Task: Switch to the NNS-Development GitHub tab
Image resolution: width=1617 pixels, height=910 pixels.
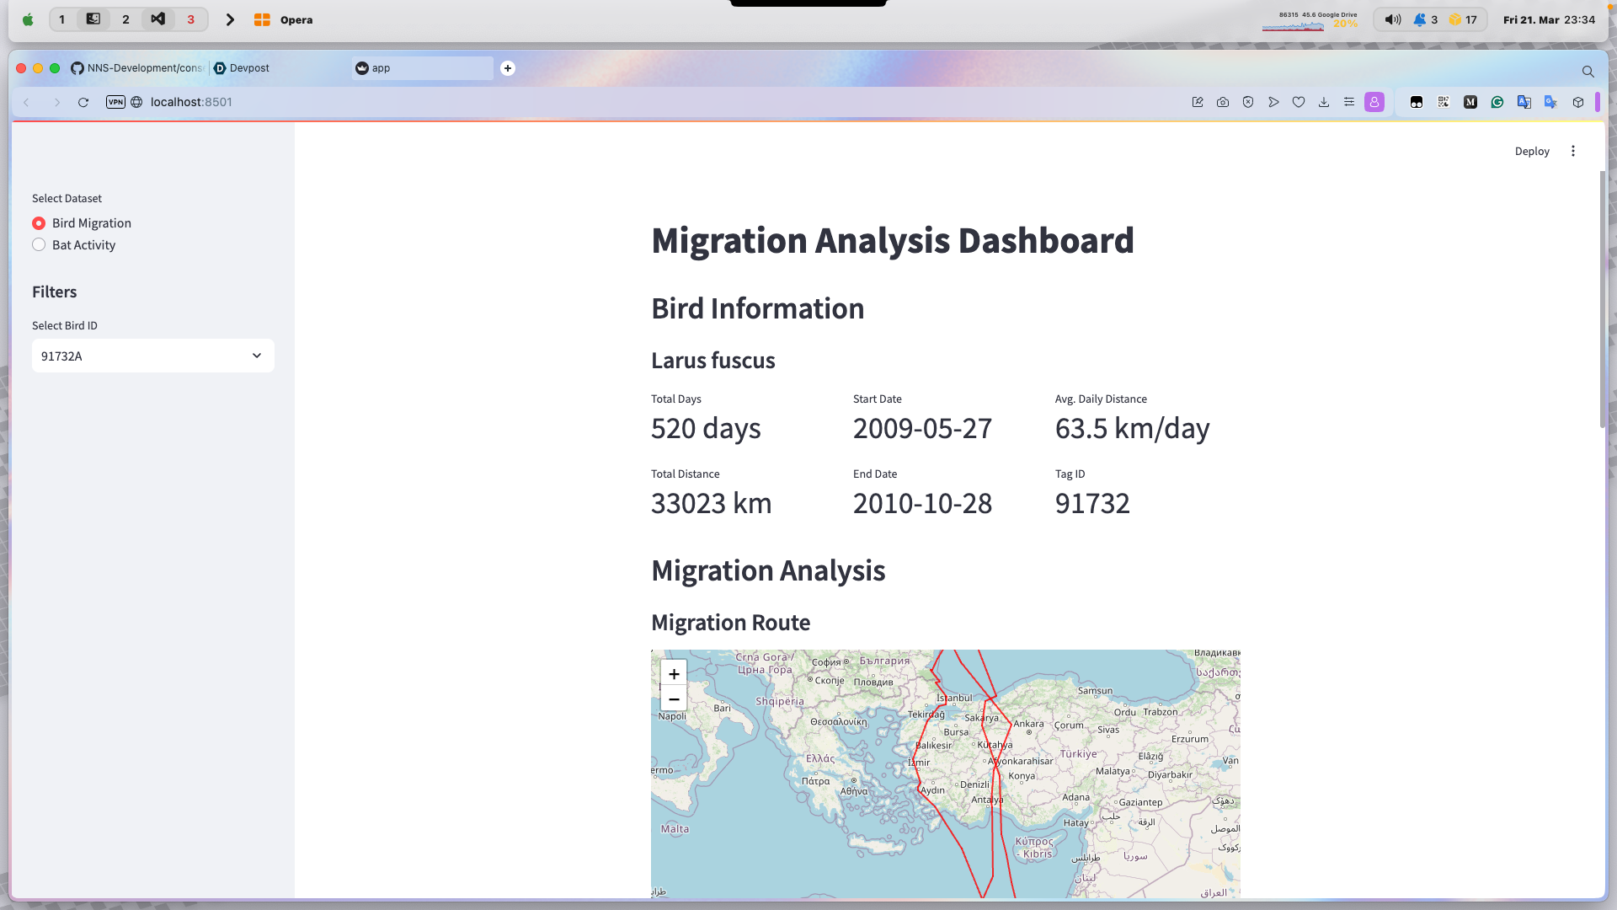Action: click(139, 68)
